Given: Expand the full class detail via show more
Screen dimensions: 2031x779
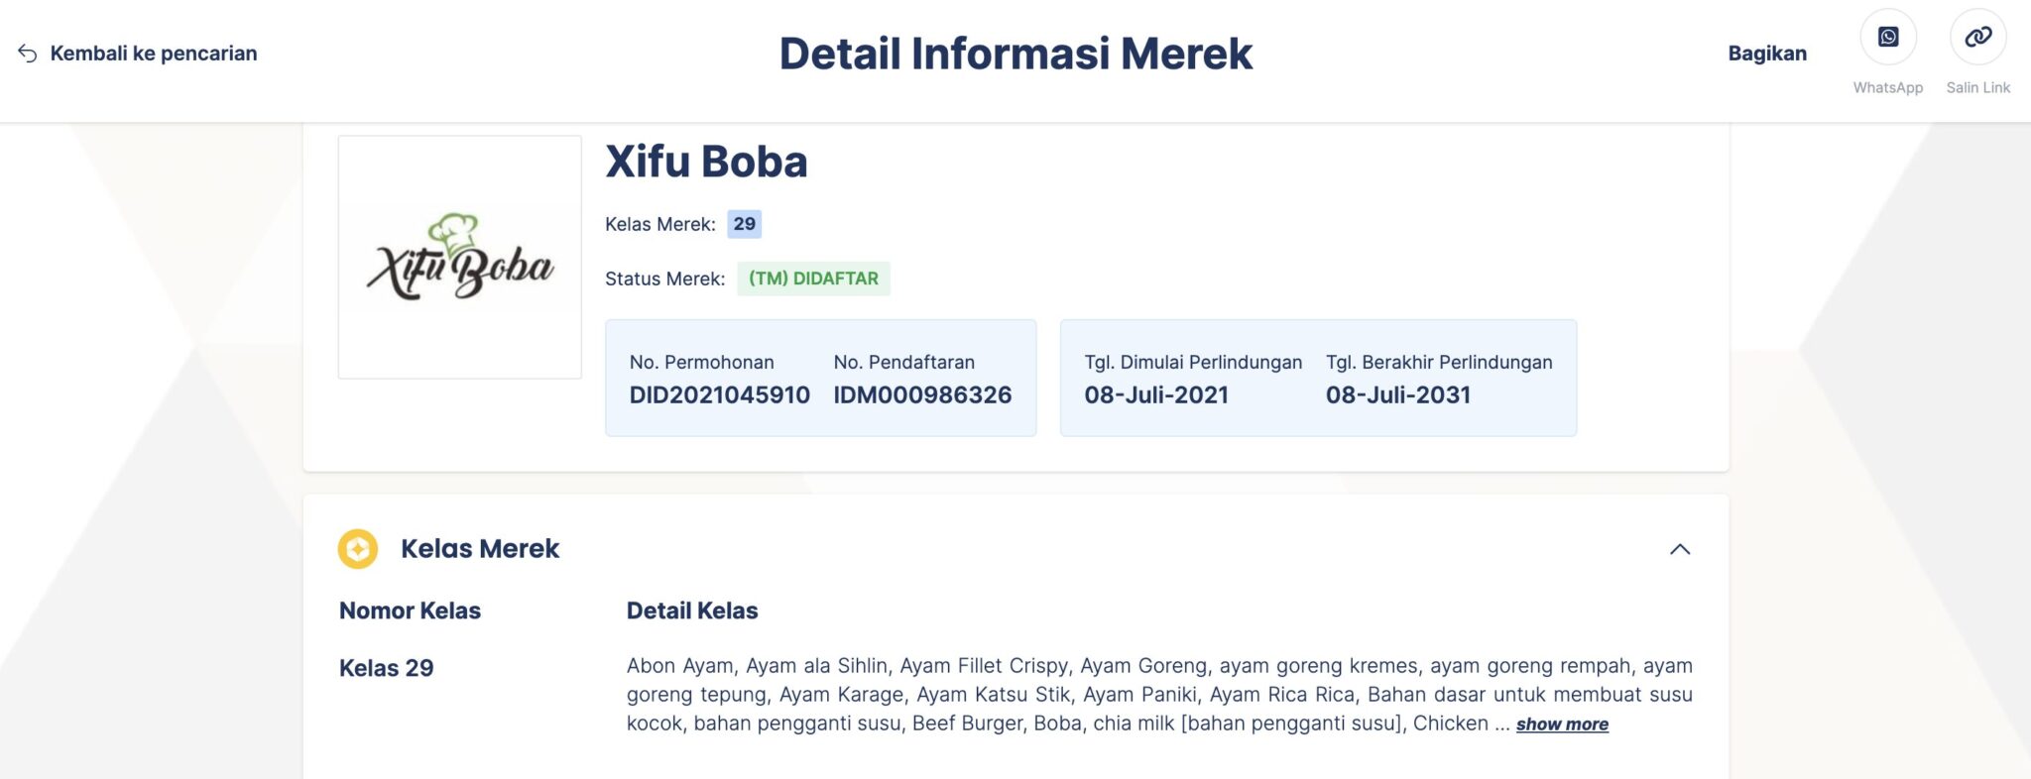Looking at the screenshot, I should coord(1562,724).
